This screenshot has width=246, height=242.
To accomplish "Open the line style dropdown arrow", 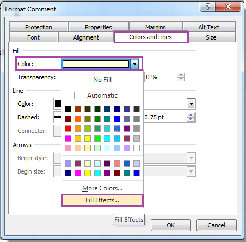I will pyautogui.click(x=191, y=104).
